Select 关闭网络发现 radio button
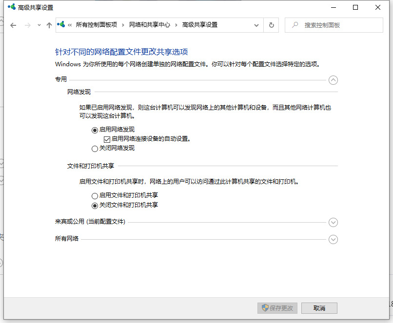393x323 pixels. (x=95, y=148)
